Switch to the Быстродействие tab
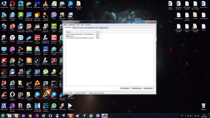This screenshot has width=210, height=118. (x=90, y=28)
